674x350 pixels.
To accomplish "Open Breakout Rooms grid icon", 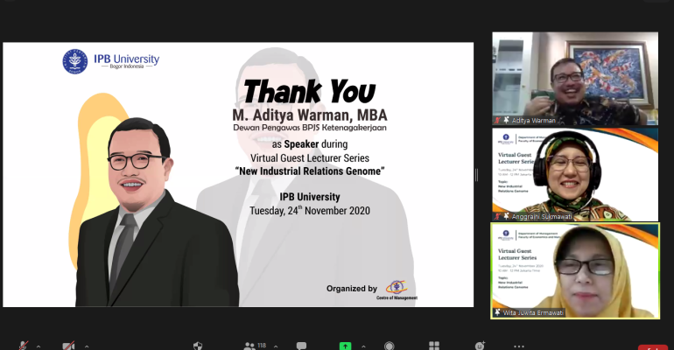I will pos(434,346).
